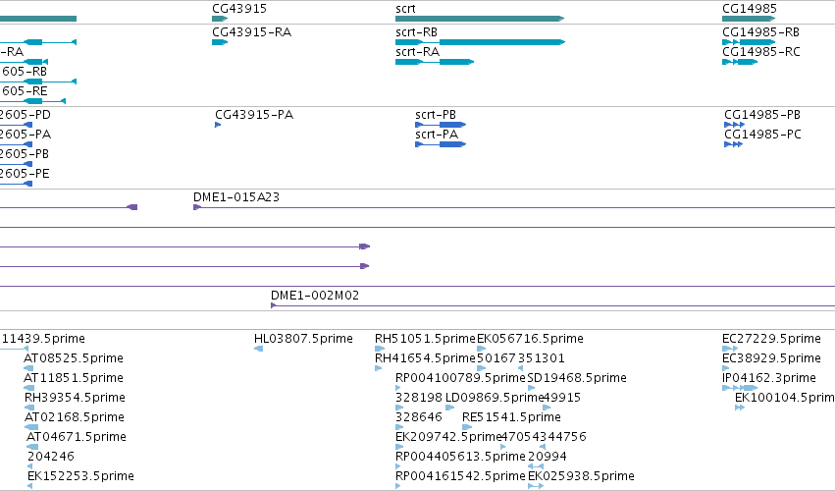835x491 pixels.
Task: Select the DME1-015A23 clone start marker
Action: (197, 207)
